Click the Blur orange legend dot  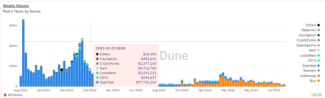[319, 81]
